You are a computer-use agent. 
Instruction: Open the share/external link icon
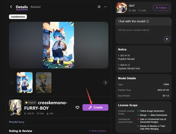point(99,7)
